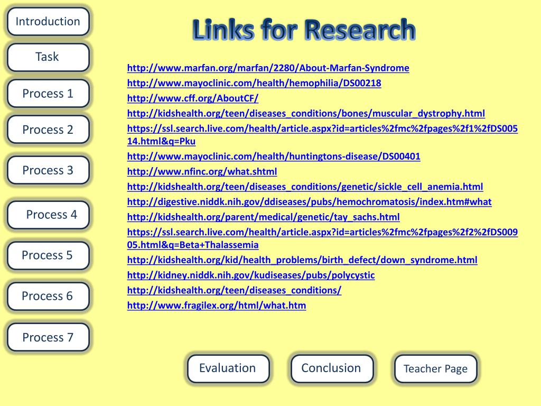The height and width of the screenshot is (406, 541).
Task: Click the Links for Research title
Action: (x=304, y=30)
